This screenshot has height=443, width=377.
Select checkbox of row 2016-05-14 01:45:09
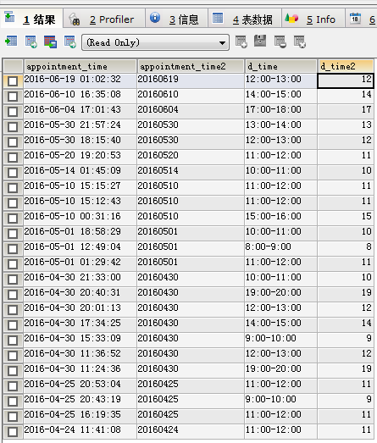point(13,173)
